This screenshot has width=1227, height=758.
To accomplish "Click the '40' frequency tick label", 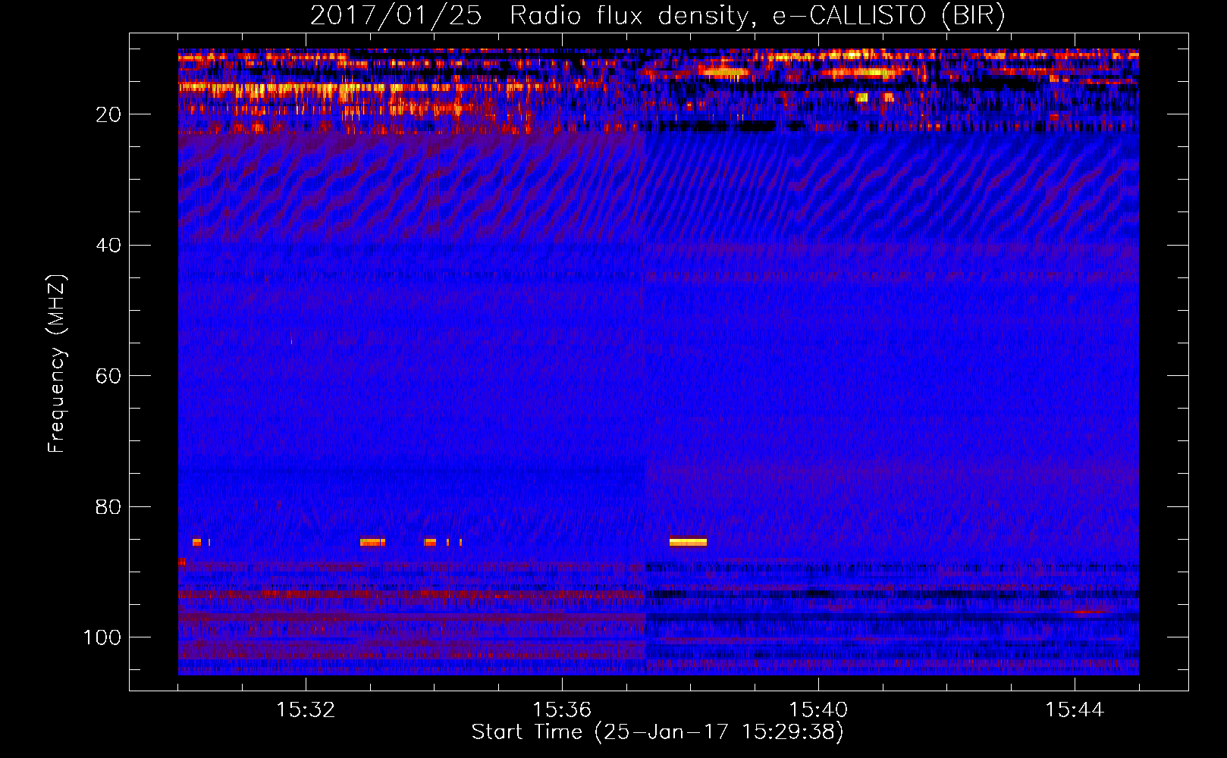I will tap(108, 246).
